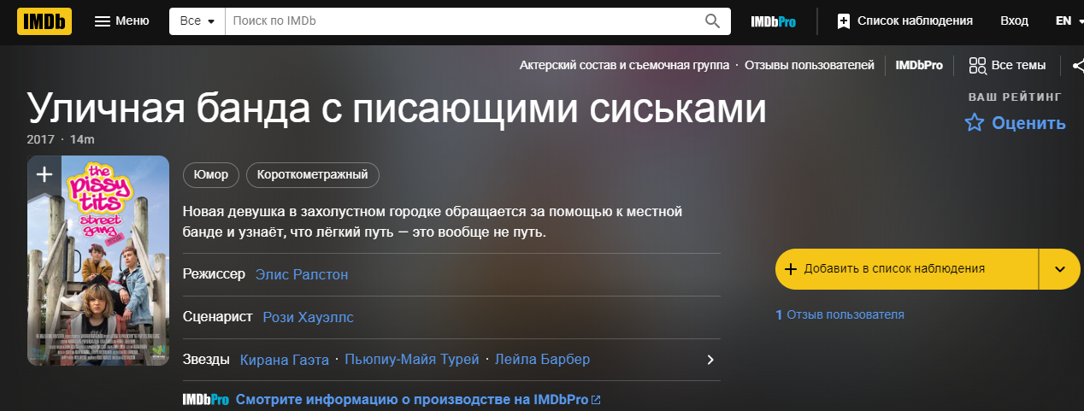Open IMDbPro from the top bar
The width and height of the screenshot is (1084, 411).
(x=773, y=21)
